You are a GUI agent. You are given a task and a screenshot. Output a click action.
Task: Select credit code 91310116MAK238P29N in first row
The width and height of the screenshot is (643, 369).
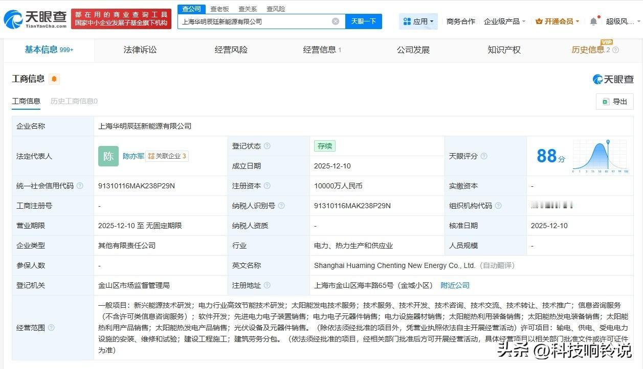[x=137, y=186]
